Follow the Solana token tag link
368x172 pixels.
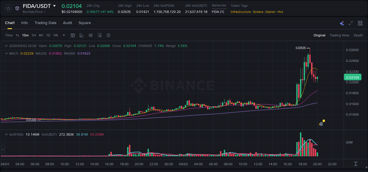coord(258,12)
